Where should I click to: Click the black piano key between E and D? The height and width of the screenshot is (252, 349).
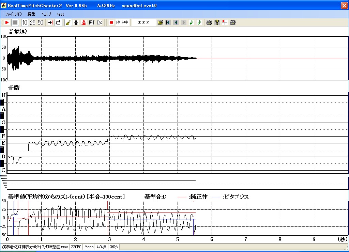coord(2,150)
